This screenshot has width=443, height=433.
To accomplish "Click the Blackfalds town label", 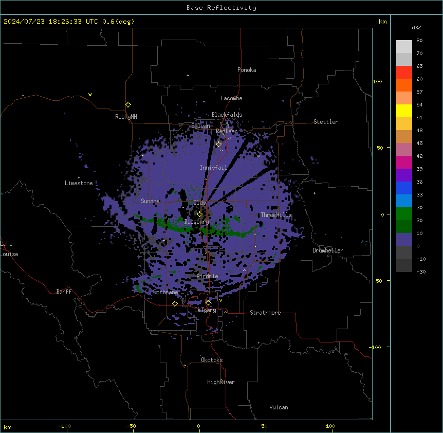I will pyautogui.click(x=227, y=115).
